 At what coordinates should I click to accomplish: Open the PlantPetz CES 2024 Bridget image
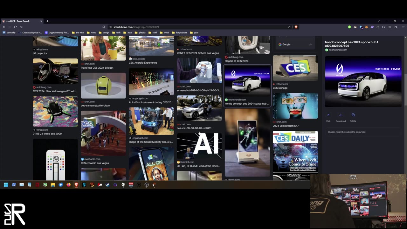click(103, 48)
